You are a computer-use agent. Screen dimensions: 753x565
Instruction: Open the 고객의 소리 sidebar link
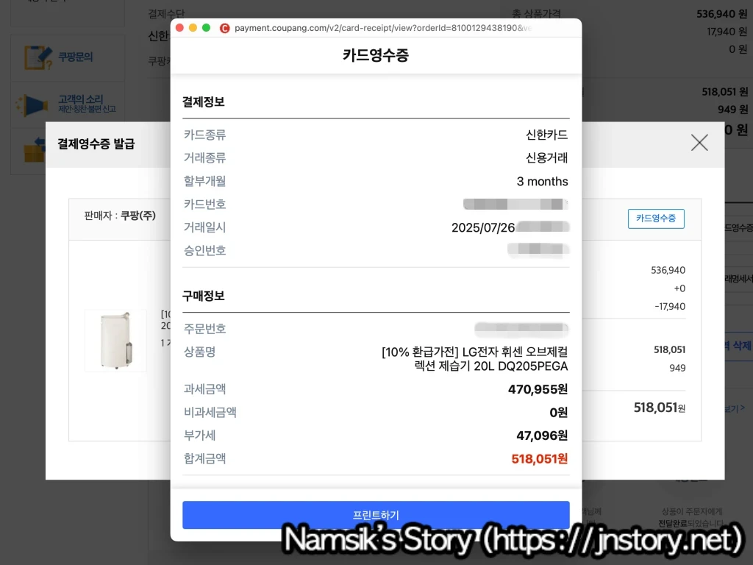81,99
